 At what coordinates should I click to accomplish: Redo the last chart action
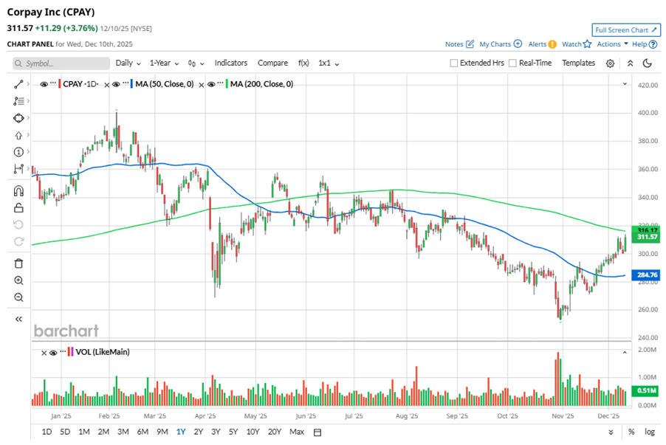tap(18, 241)
